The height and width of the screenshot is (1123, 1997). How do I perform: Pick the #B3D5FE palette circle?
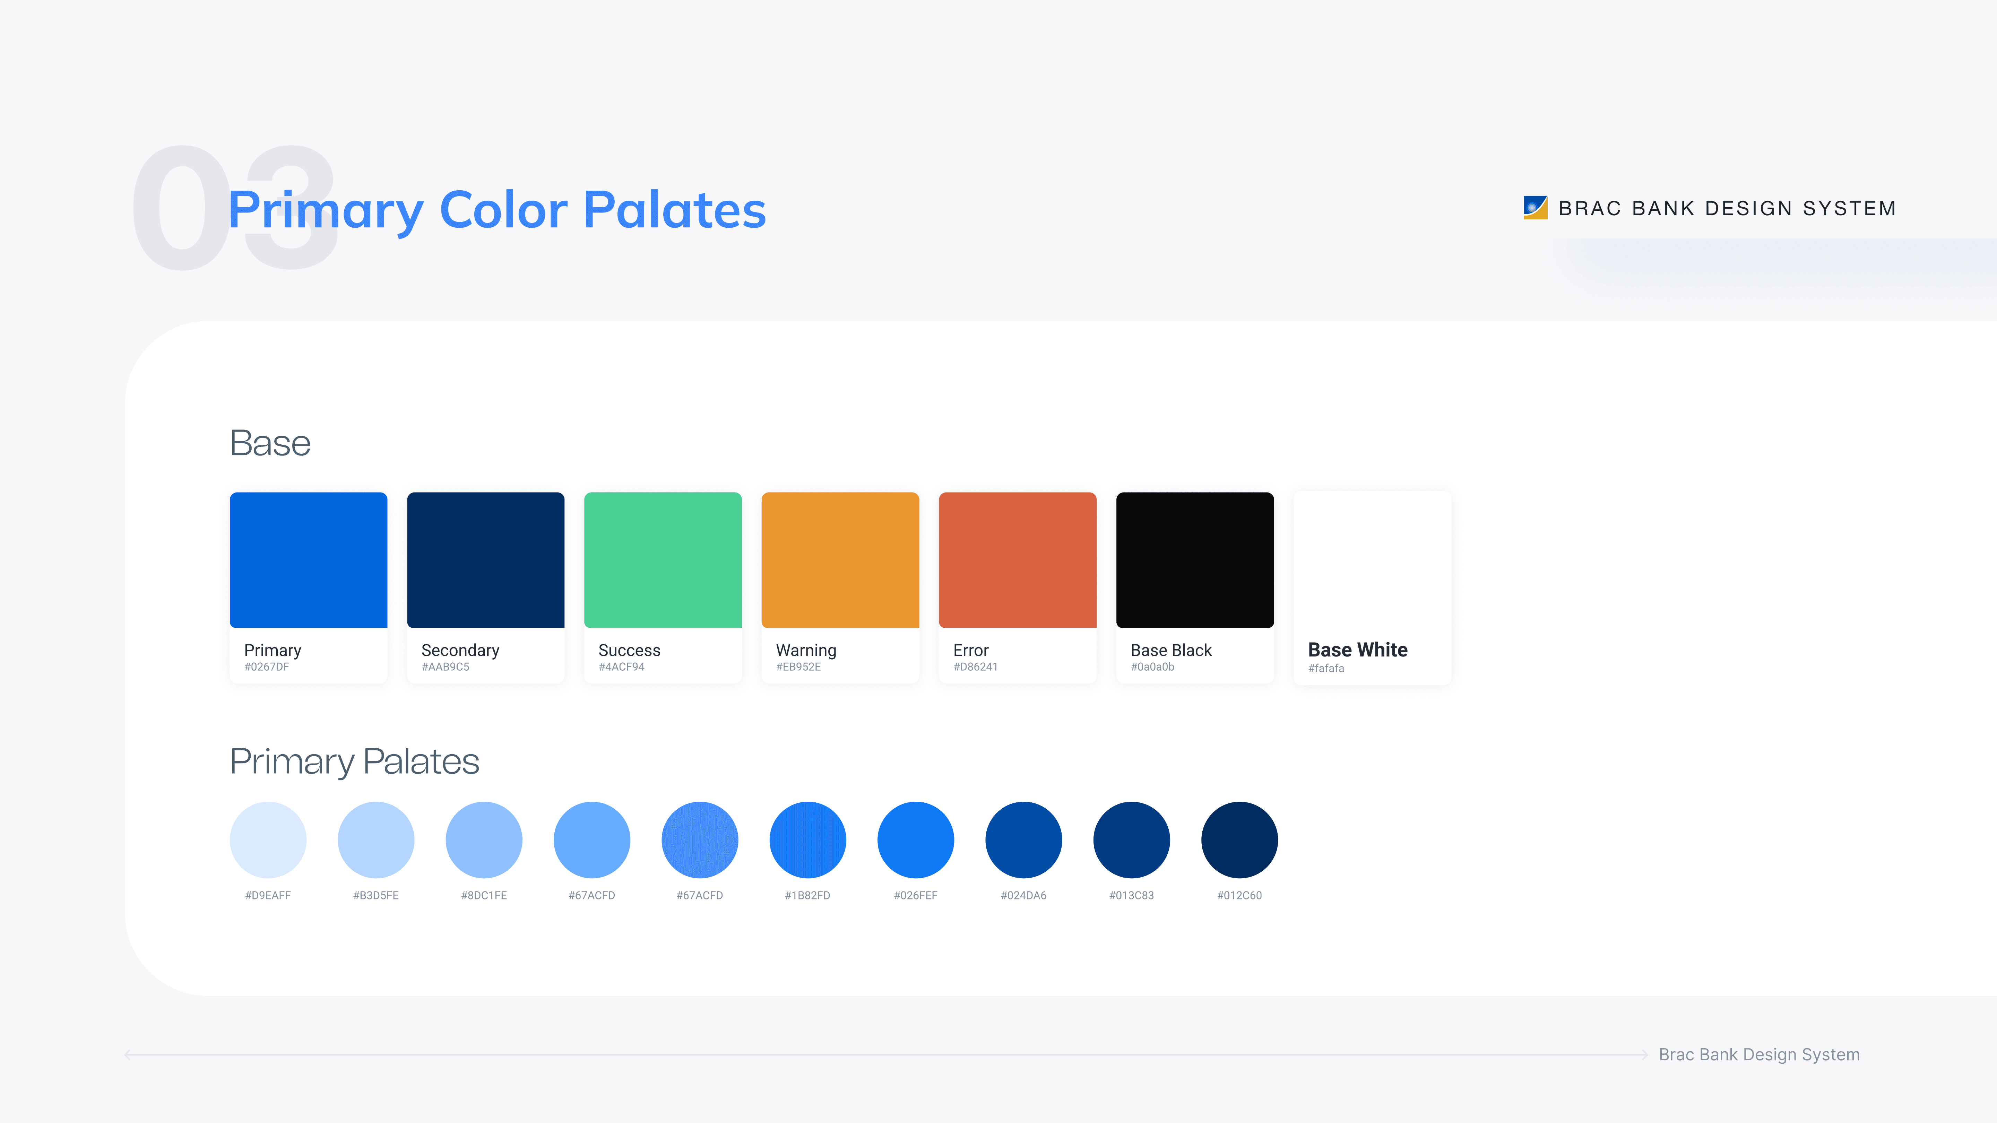pyautogui.click(x=376, y=839)
